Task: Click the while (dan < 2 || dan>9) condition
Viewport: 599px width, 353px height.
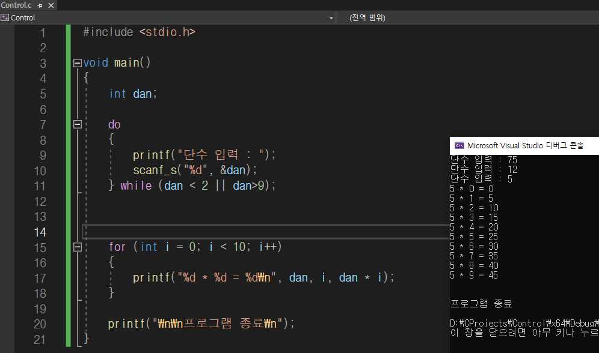Action: 198,186
